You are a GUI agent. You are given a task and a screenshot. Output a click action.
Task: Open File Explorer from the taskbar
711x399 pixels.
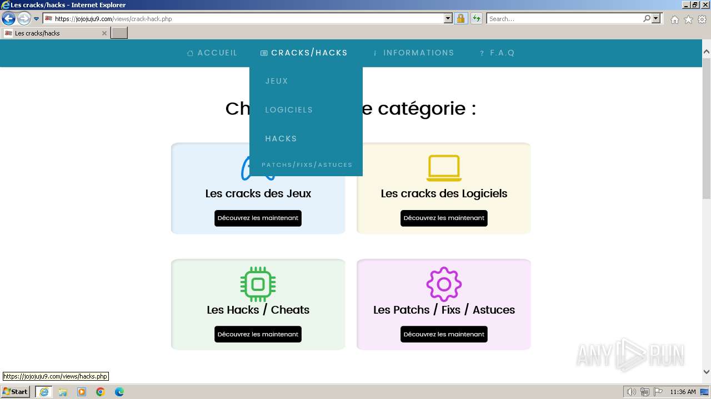click(x=63, y=392)
